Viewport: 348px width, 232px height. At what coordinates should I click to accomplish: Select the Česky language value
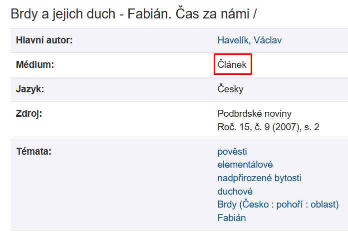point(230,89)
